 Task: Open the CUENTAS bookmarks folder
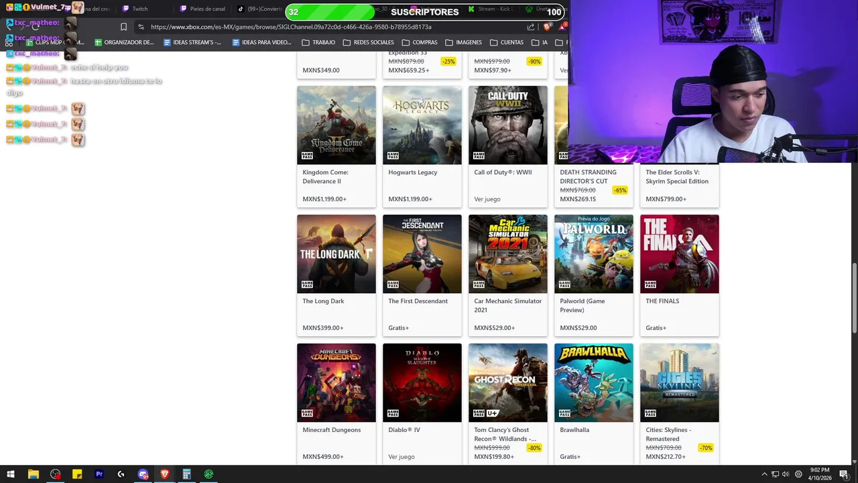507,42
